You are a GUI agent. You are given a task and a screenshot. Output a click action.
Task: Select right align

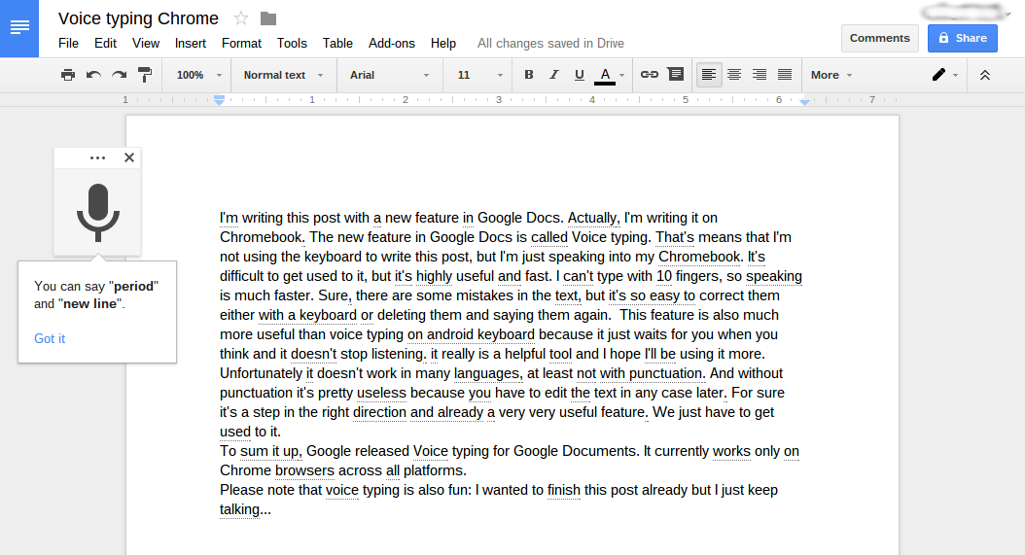[x=759, y=75]
